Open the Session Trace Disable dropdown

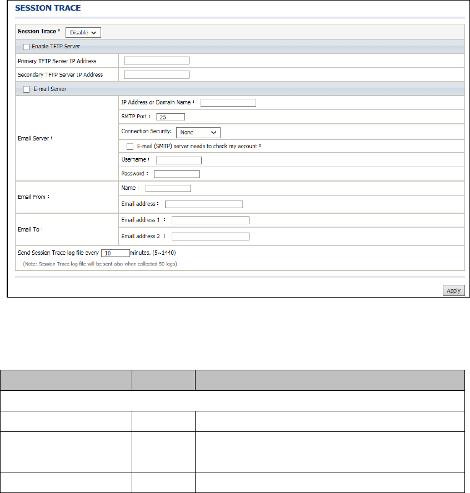(83, 32)
